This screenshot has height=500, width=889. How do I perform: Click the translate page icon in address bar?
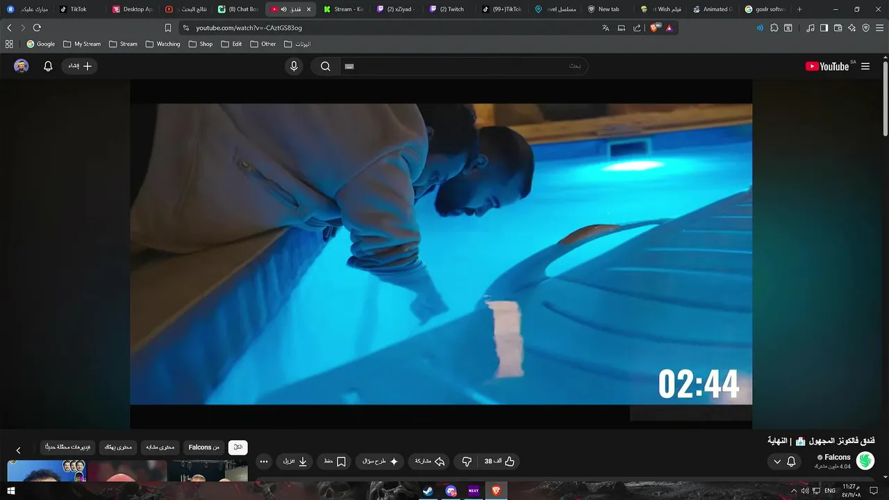pos(606,28)
